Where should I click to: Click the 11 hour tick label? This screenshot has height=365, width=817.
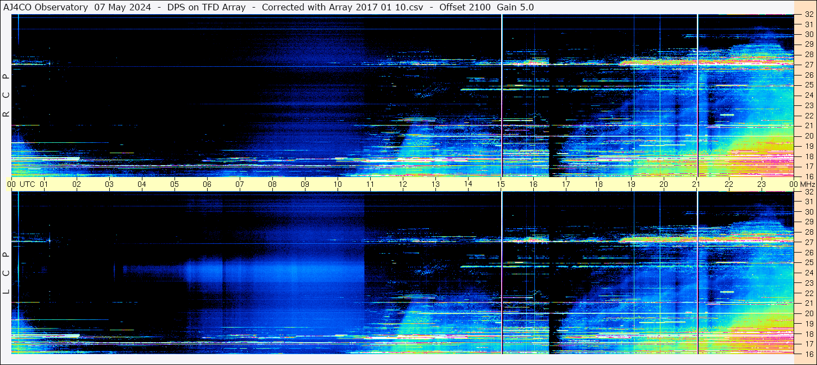370,184
